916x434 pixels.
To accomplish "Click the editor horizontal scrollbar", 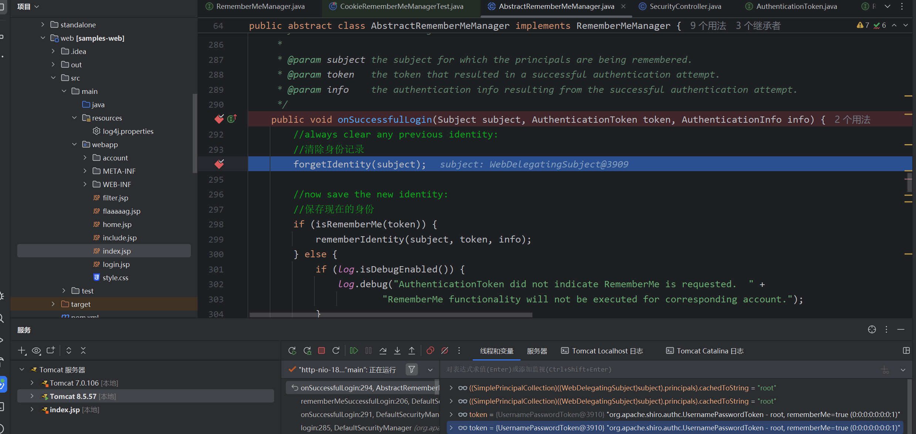I will pyautogui.click(x=391, y=315).
